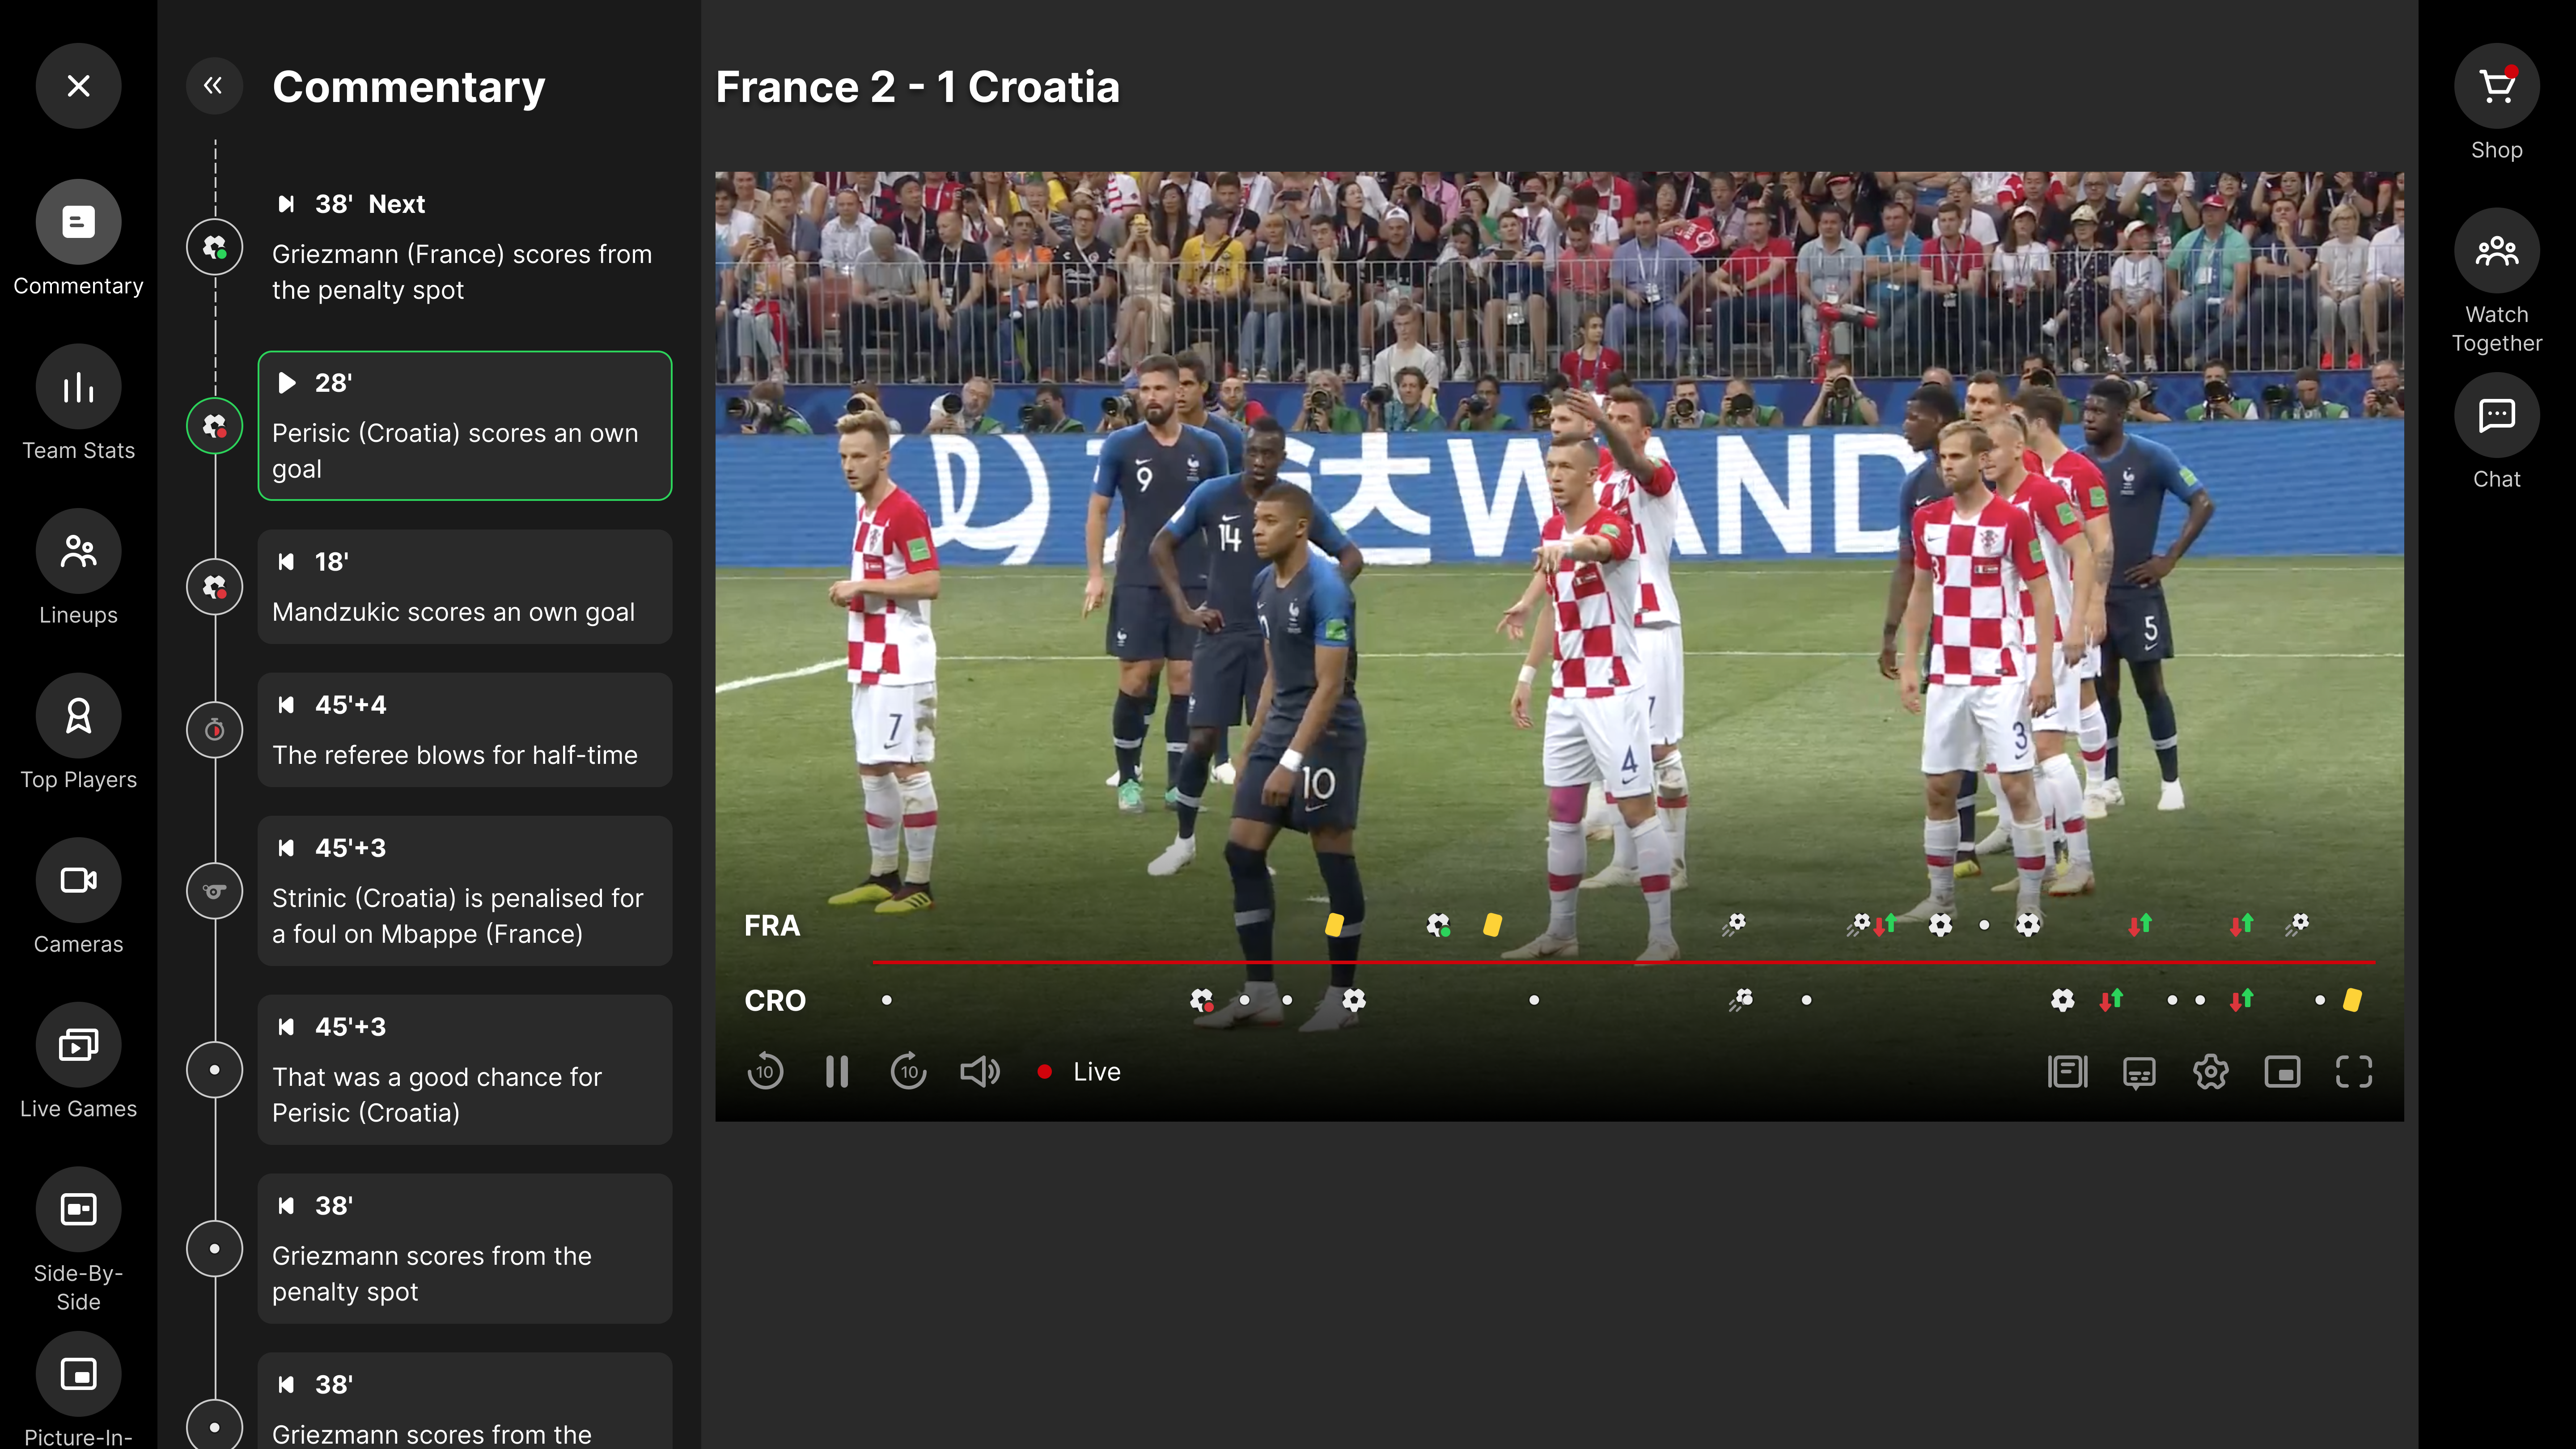Click own-goal icon beside 28' entry
Screen dimensions: 2576x1449
tap(214, 426)
